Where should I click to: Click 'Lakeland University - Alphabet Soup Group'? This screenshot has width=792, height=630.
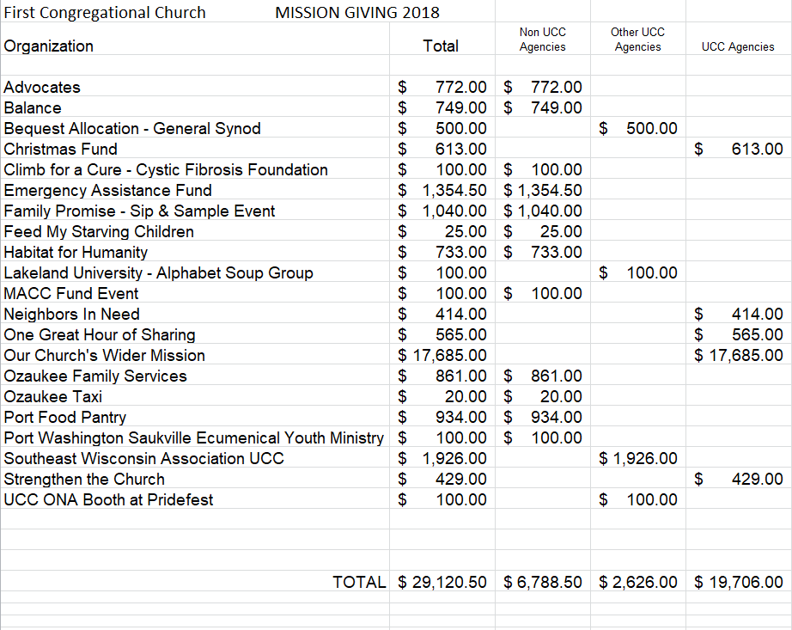[158, 272]
